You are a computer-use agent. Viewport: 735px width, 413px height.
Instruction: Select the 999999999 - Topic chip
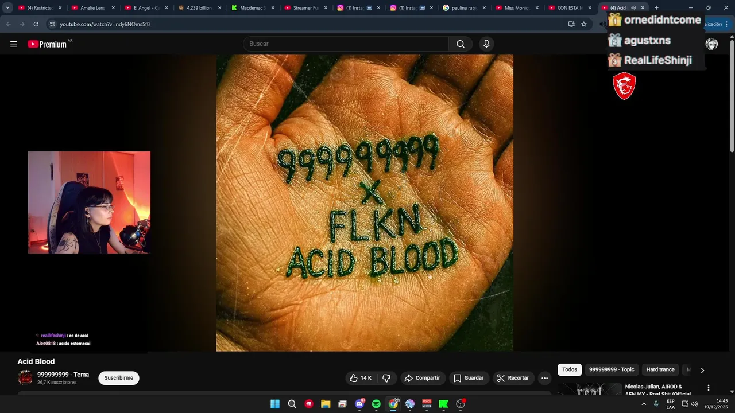612,370
